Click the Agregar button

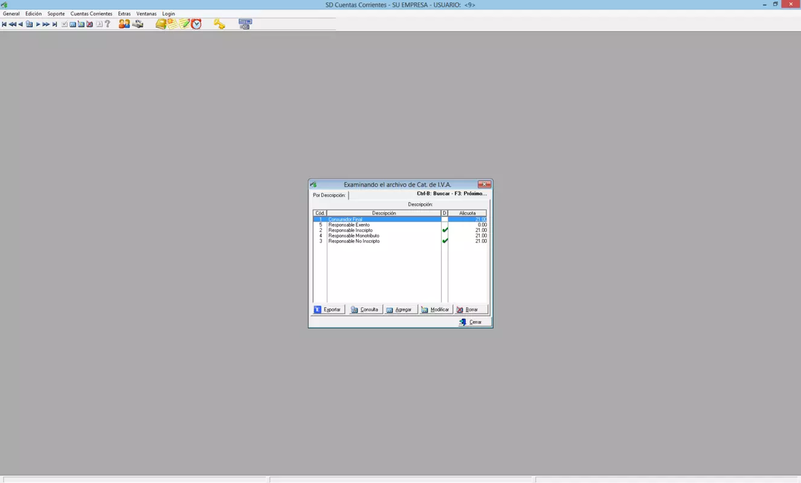pos(400,310)
